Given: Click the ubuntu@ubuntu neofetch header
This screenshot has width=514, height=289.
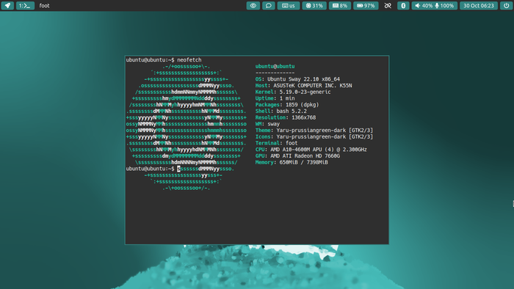Looking at the screenshot, I should [x=275, y=67].
